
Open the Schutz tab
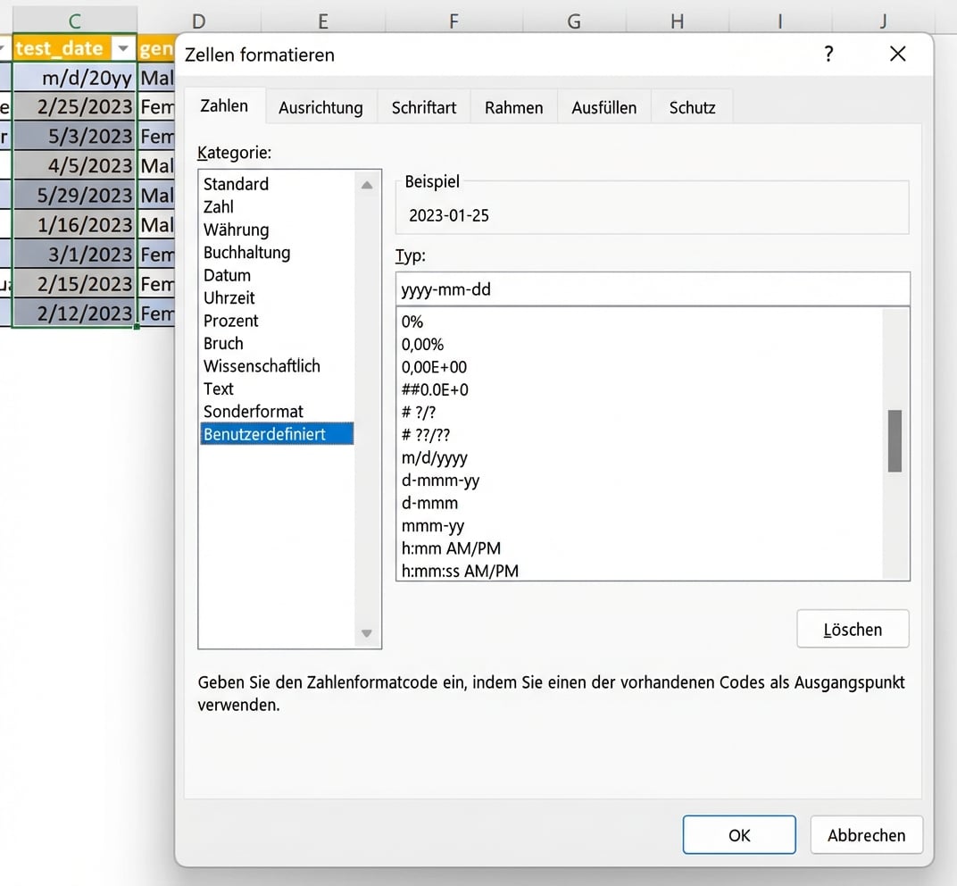(692, 106)
